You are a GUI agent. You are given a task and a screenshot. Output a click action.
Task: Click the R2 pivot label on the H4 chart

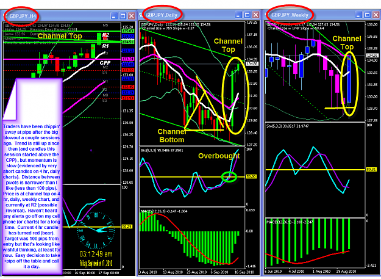[105, 35]
